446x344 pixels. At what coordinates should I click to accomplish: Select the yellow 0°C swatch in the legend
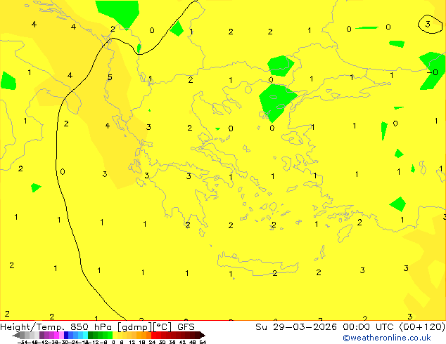[x=115, y=335]
